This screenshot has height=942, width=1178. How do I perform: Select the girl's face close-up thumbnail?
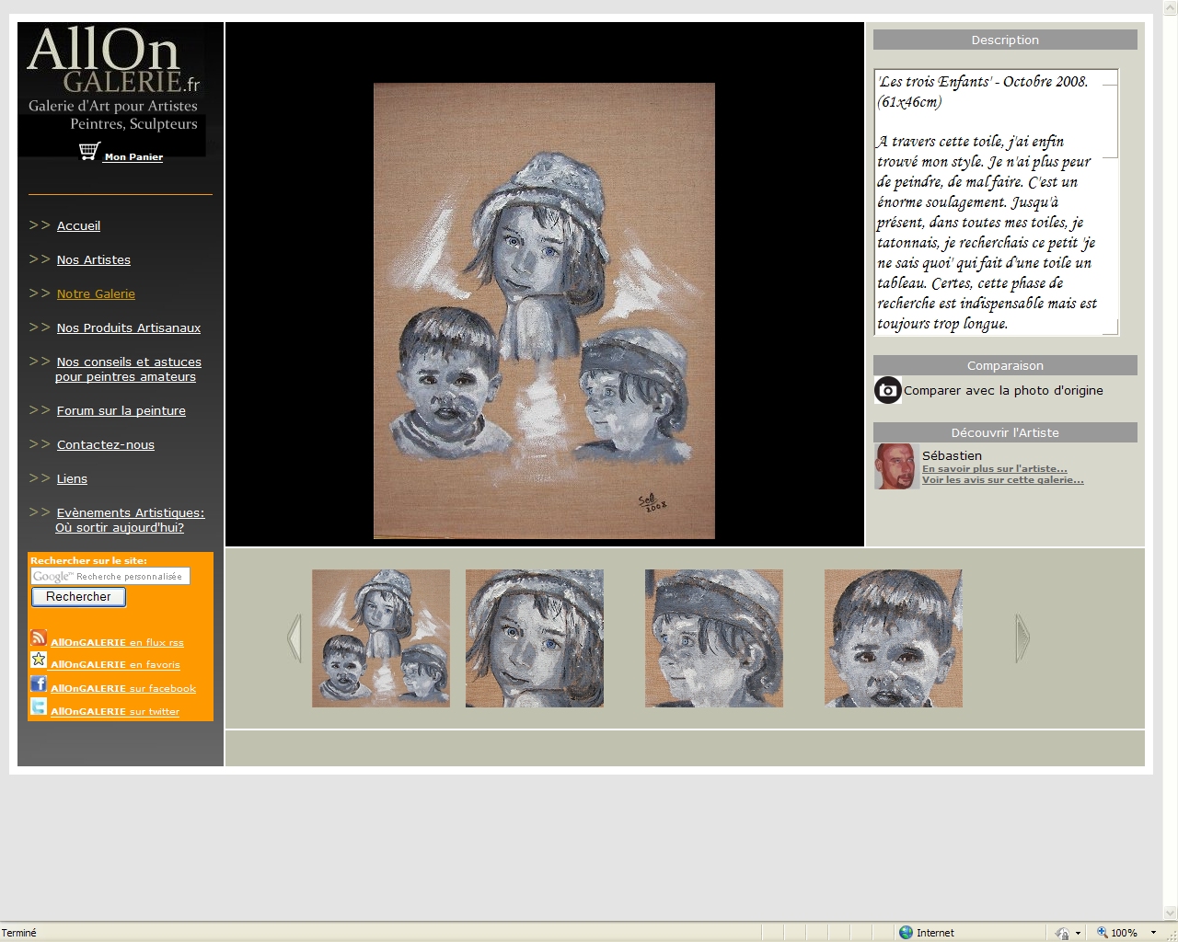535,638
